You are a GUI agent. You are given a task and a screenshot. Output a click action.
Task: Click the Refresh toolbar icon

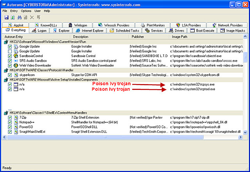(12, 17)
